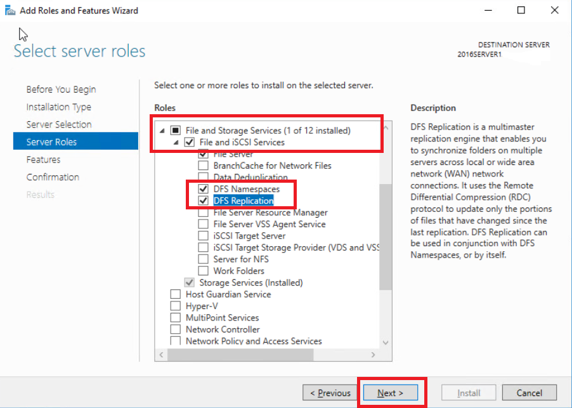Select MultiPoint Services label
Image resolution: width=572 pixels, height=408 pixels.
222,317
